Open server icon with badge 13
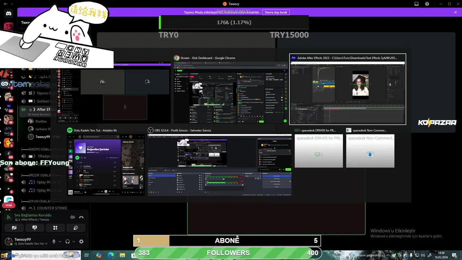Viewport: 462px width, 260px height. (x=8, y=177)
